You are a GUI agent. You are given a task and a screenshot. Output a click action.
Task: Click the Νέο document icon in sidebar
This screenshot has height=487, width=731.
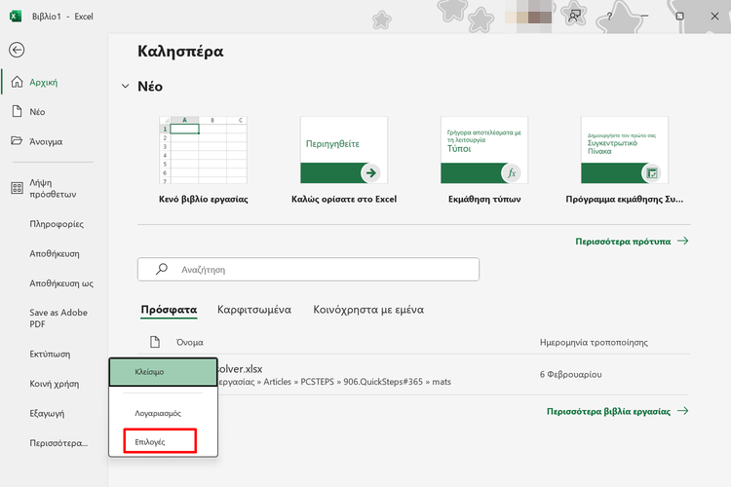click(x=17, y=111)
